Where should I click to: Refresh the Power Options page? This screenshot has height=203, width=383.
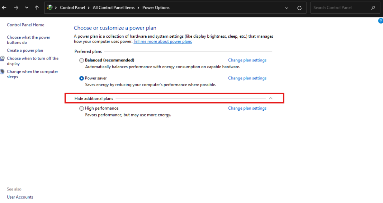[299, 8]
